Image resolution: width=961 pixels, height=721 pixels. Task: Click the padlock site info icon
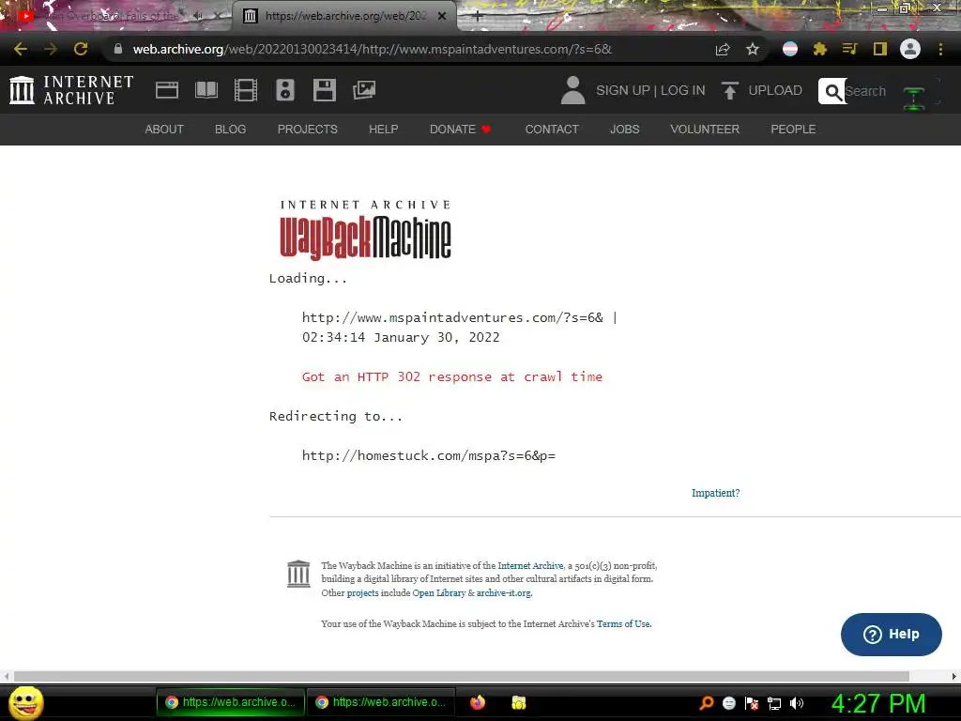pos(118,49)
